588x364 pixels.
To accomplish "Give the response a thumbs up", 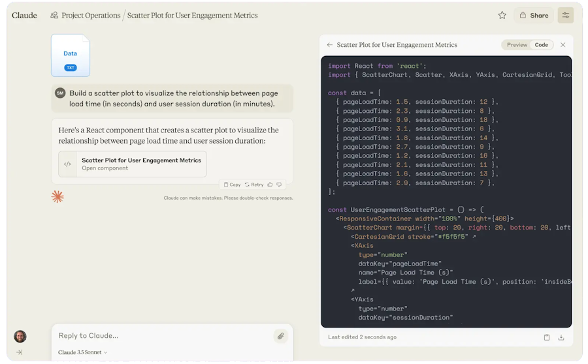I will click(270, 185).
